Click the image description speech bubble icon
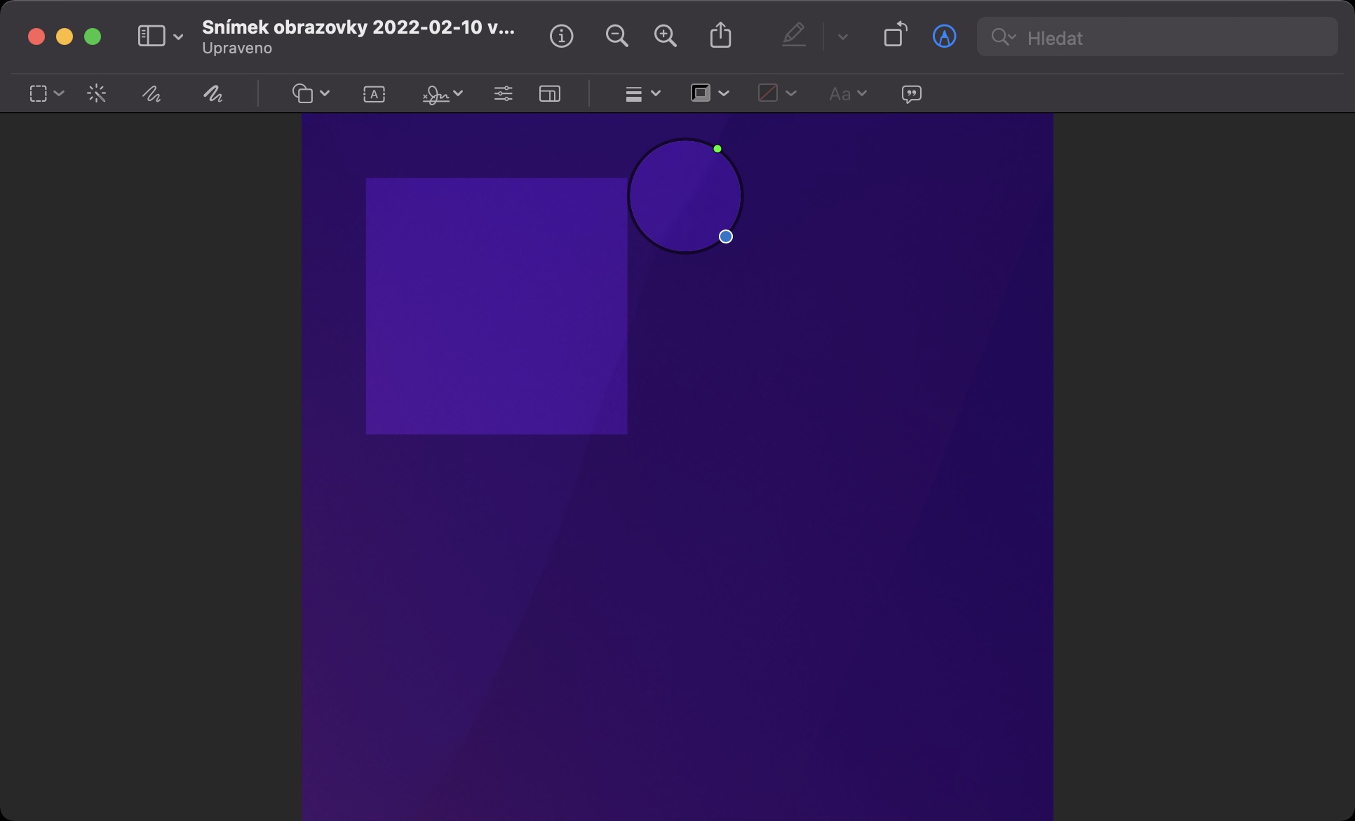This screenshot has width=1355, height=821. [x=911, y=94]
